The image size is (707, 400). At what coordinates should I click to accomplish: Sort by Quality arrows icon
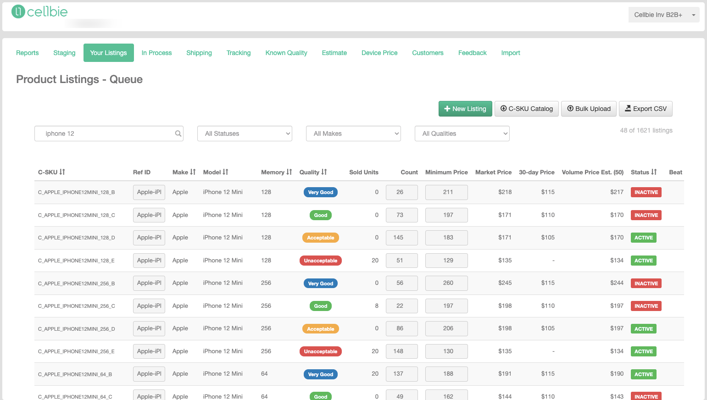324,172
